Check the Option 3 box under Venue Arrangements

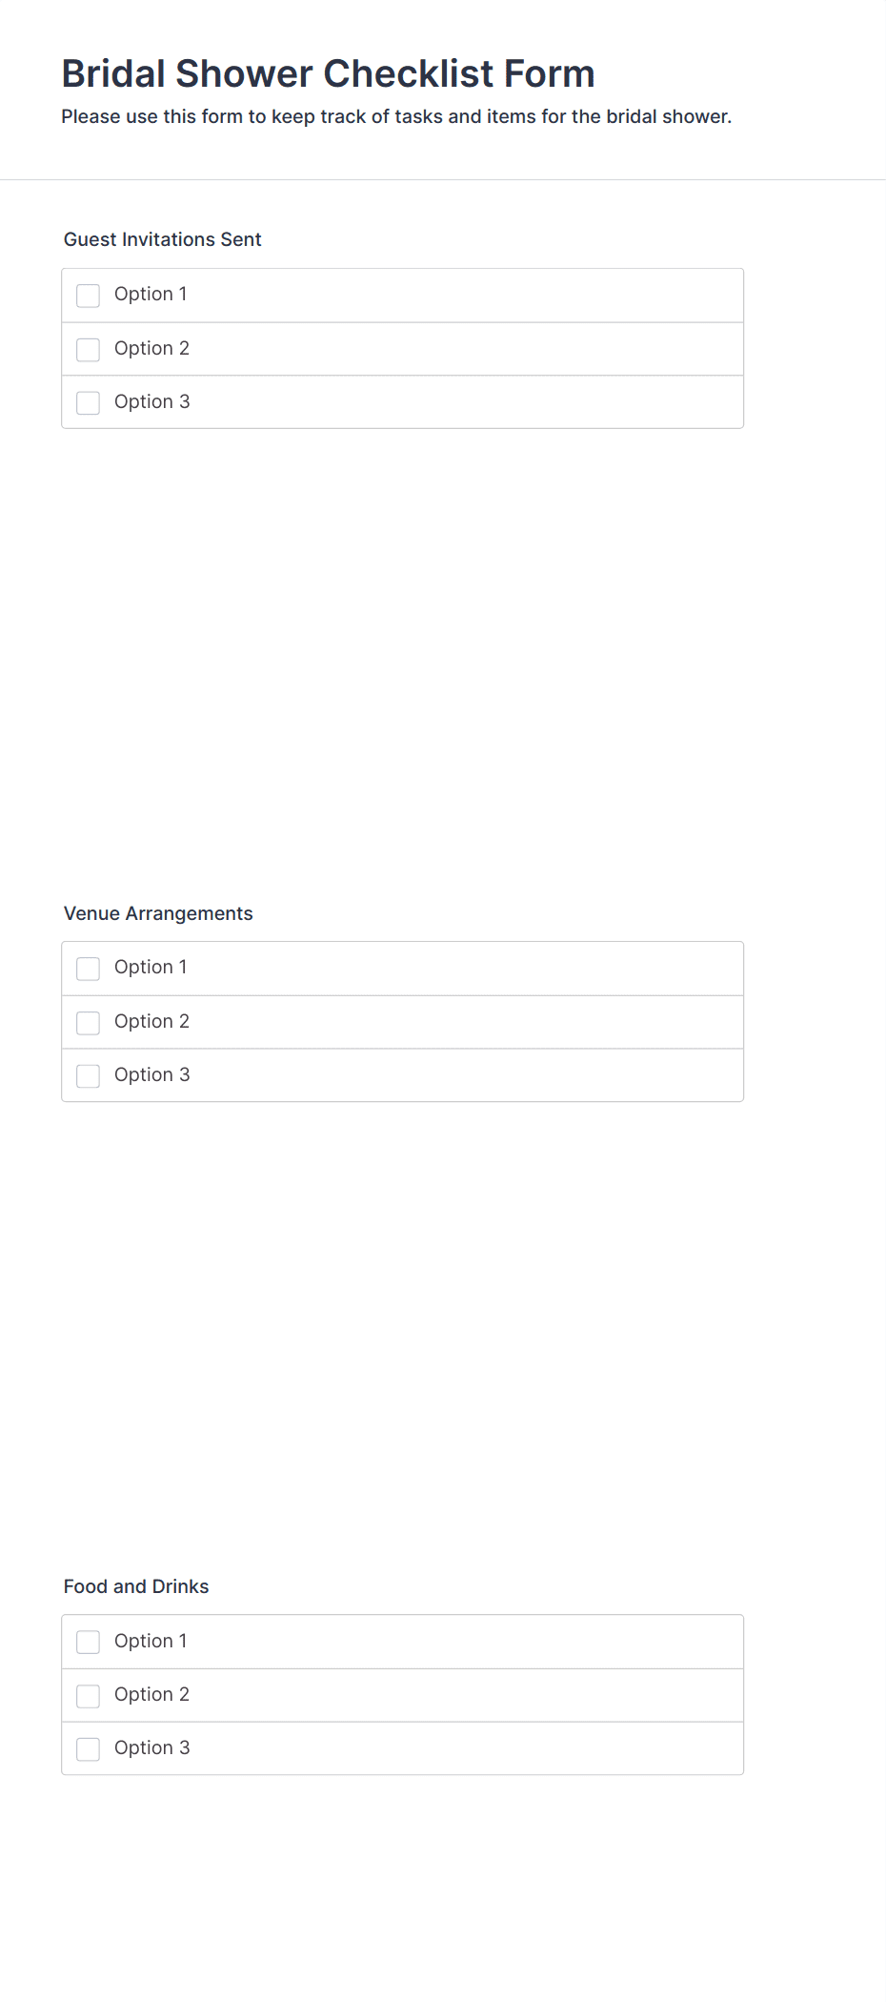[x=88, y=1076]
